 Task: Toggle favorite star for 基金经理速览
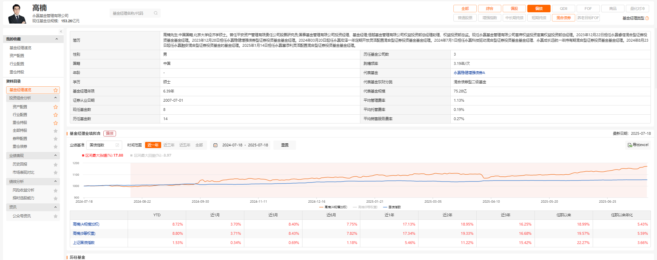coord(55,90)
